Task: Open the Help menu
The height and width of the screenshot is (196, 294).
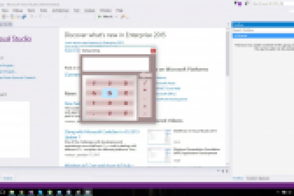Action: (x=119, y=11)
